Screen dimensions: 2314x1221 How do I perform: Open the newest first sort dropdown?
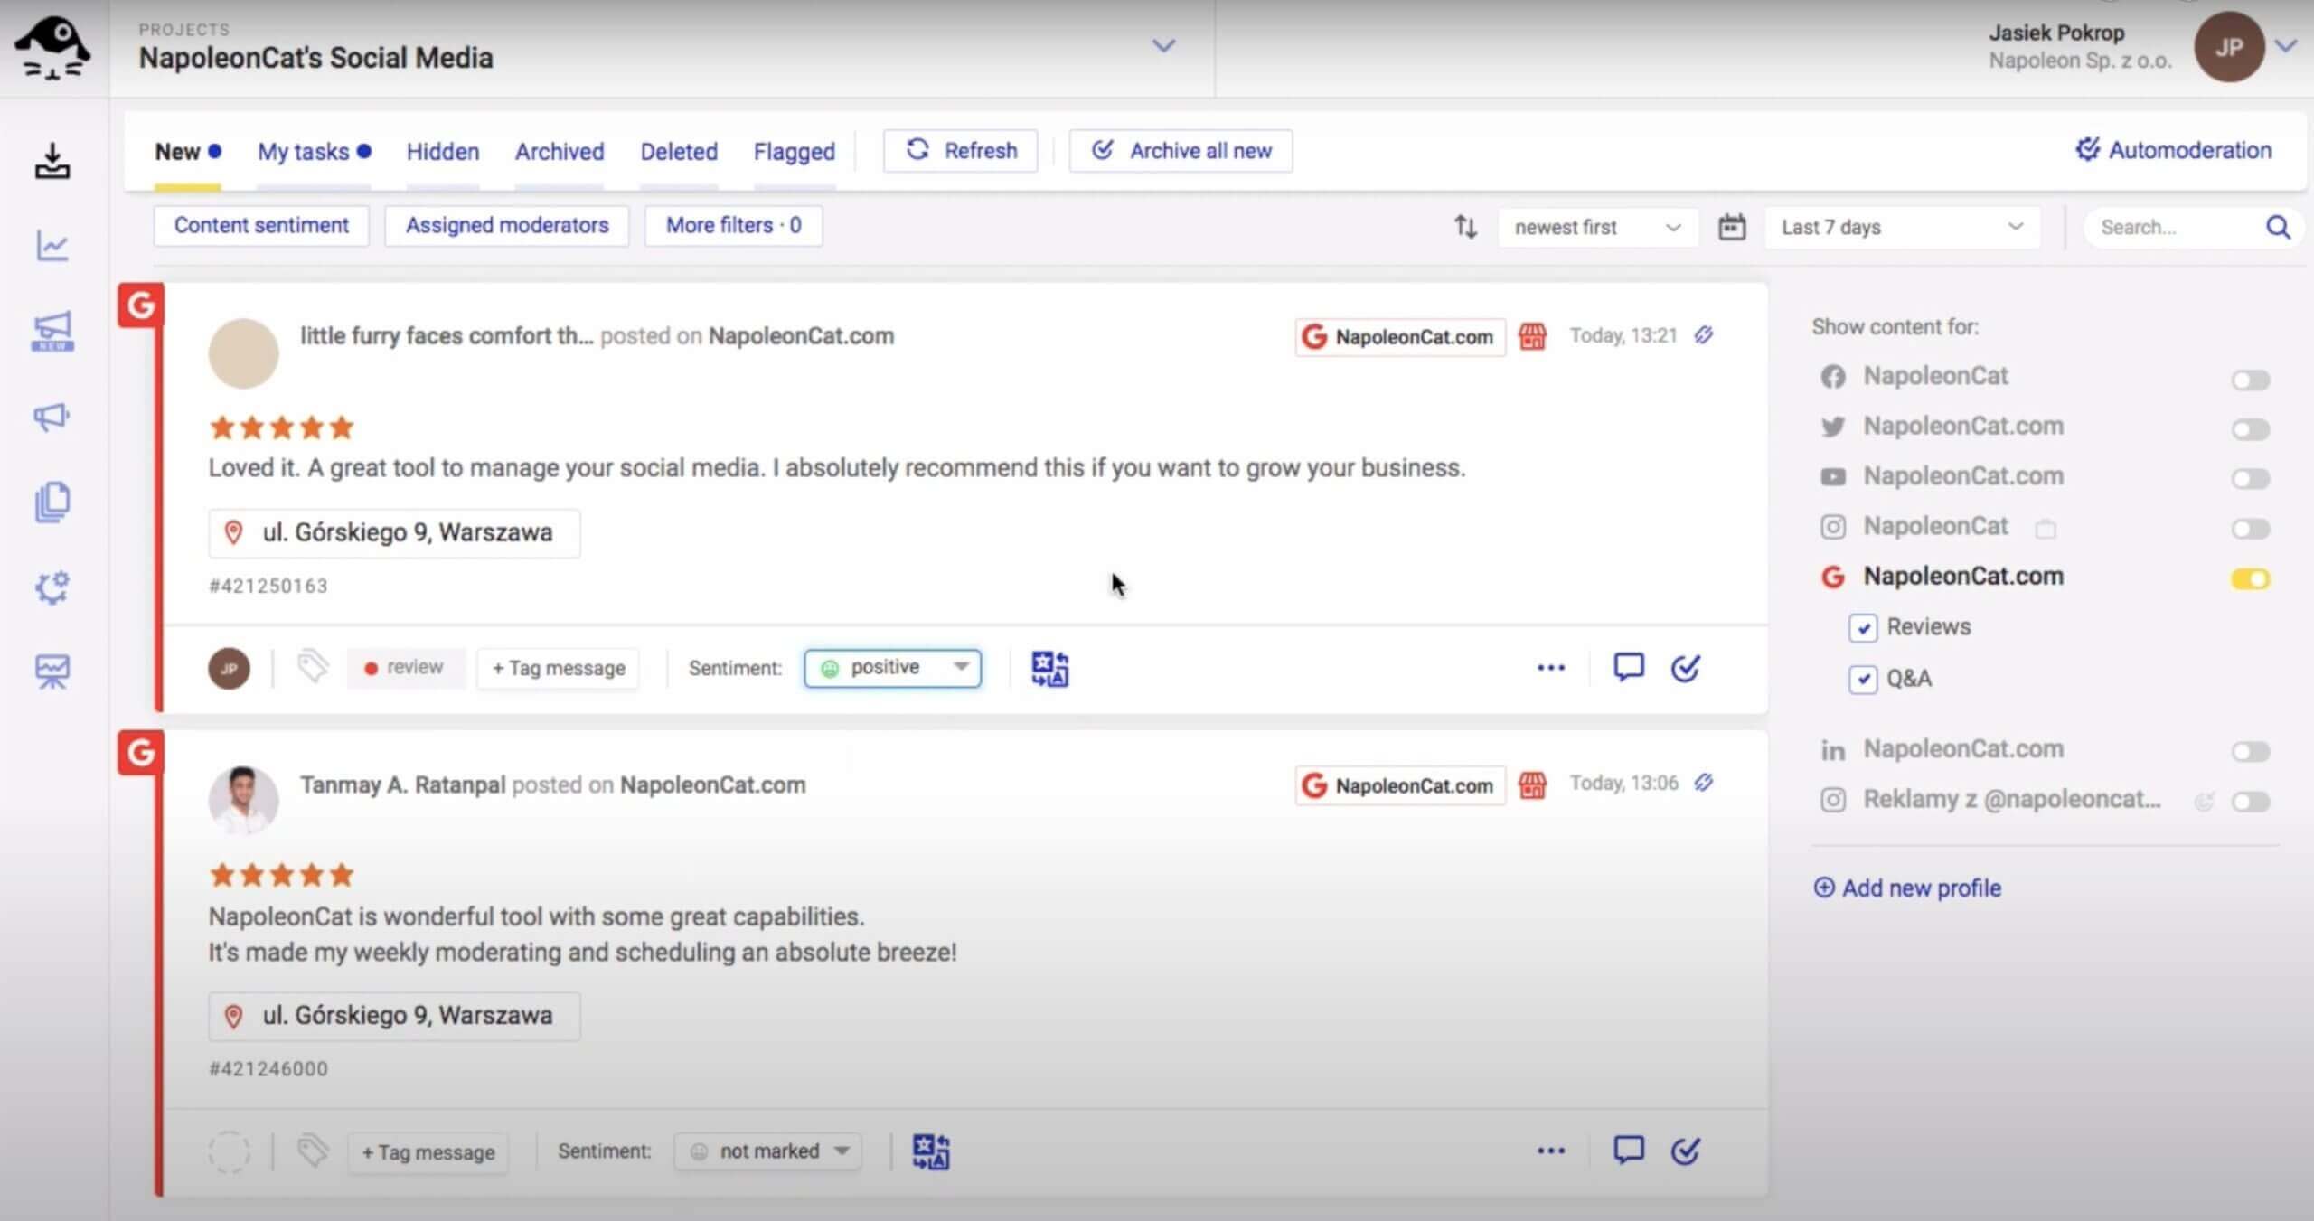1597,227
